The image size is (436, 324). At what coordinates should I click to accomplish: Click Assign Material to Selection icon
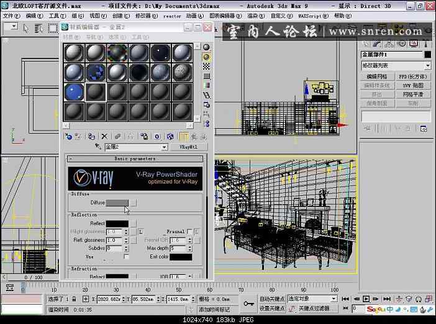[91, 136]
